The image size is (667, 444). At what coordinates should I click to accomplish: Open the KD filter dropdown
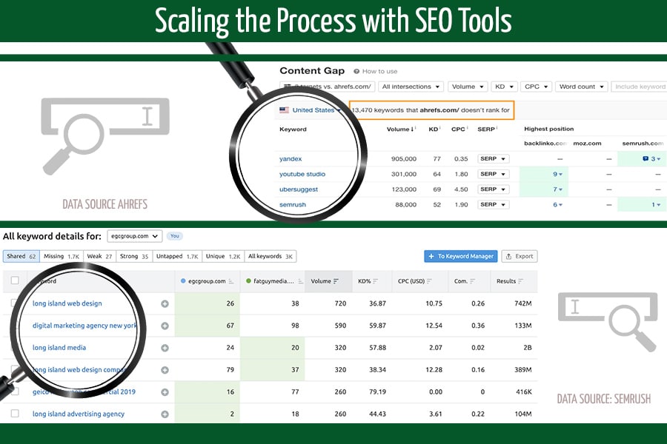click(504, 87)
